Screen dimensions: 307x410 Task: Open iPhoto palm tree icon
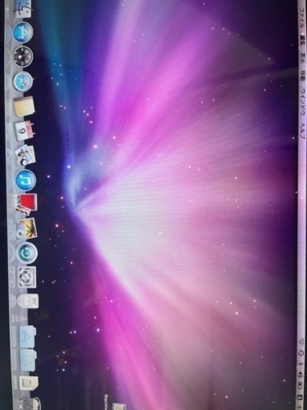coord(26,228)
